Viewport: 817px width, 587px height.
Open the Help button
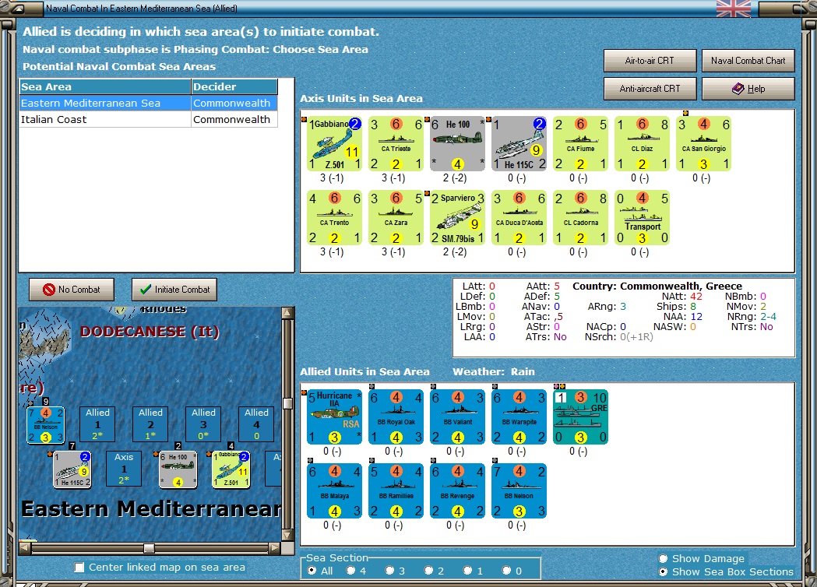[x=748, y=89]
